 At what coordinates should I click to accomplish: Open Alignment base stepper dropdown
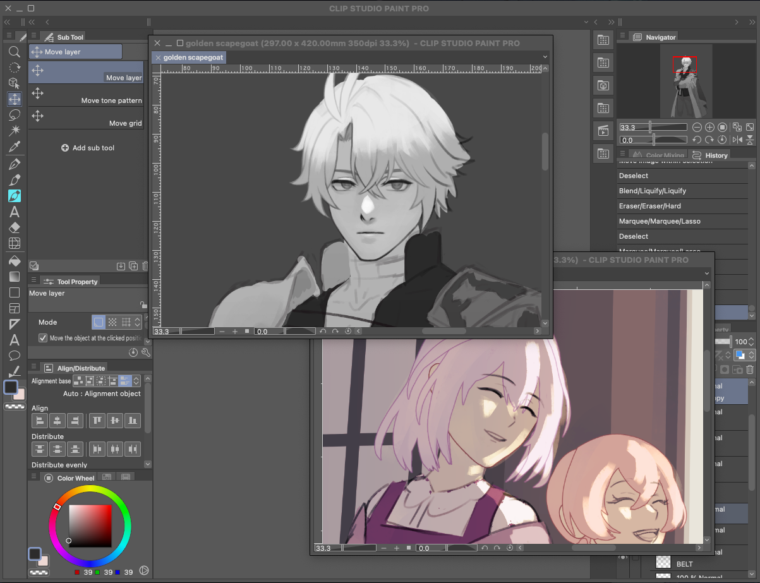click(x=136, y=381)
